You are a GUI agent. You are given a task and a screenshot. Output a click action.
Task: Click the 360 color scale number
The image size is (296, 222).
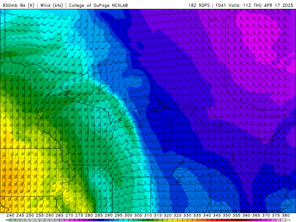click(246, 215)
